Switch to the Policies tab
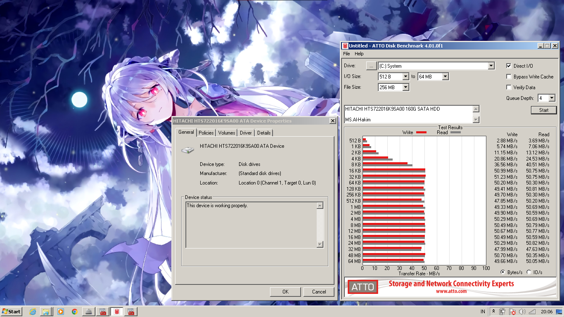 click(206, 132)
